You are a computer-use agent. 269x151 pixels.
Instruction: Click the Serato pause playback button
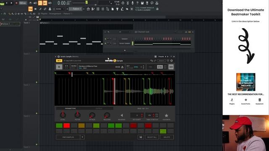pyautogui.click(x=59, y=67)
